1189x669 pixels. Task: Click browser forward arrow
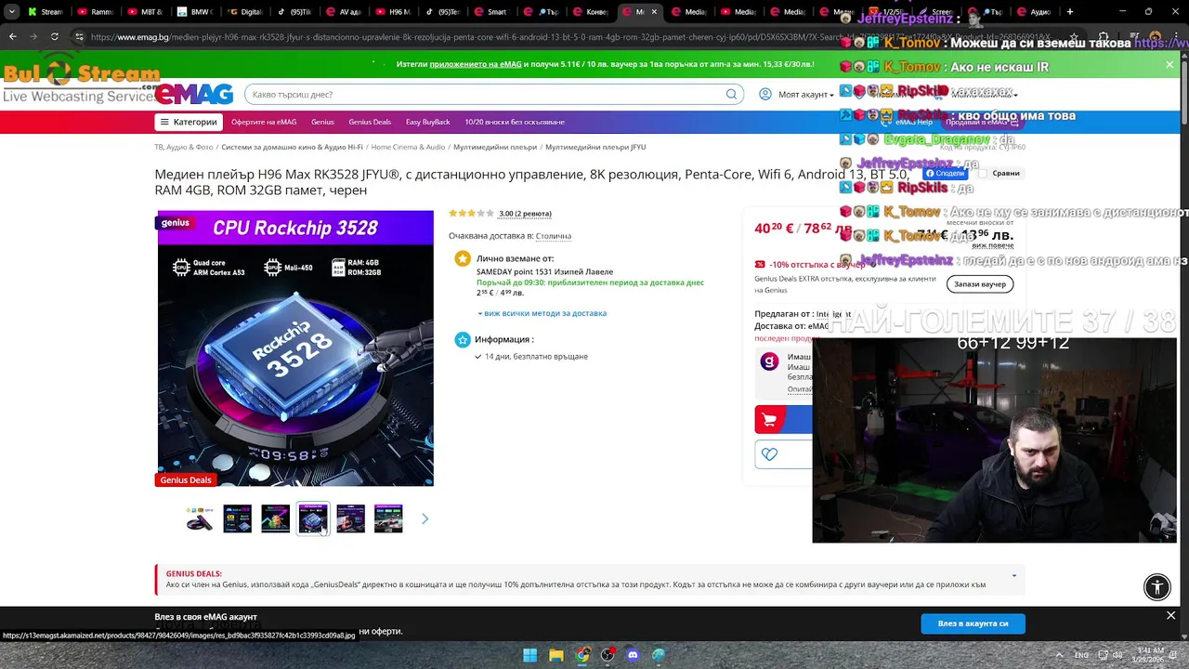33,36
